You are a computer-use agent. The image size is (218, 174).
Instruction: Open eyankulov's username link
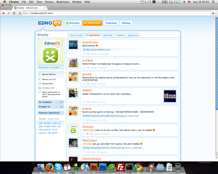click(x=90, y=42)
